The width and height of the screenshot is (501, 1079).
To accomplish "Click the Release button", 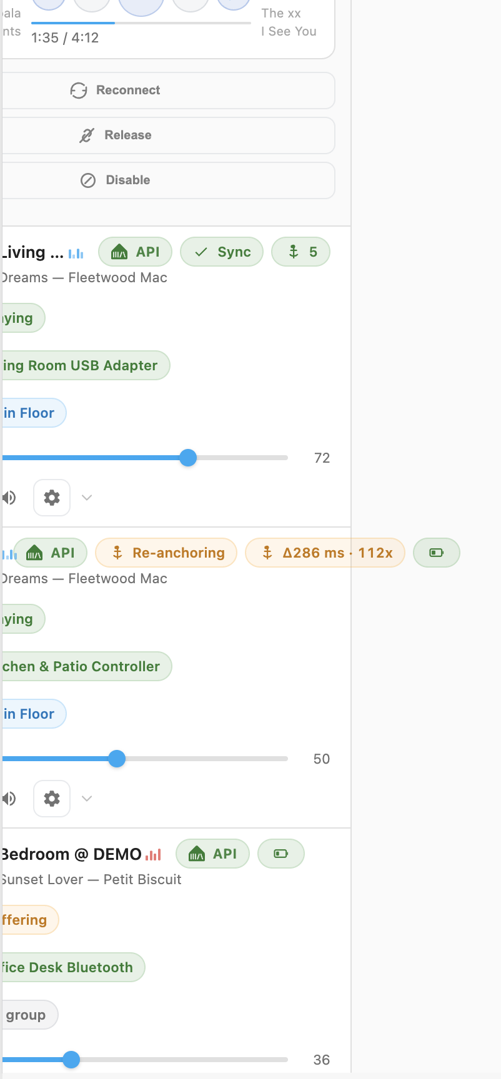I will coord(167,135).
